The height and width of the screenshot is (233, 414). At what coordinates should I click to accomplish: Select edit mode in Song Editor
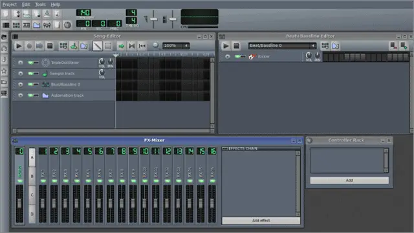coord(108,46)
